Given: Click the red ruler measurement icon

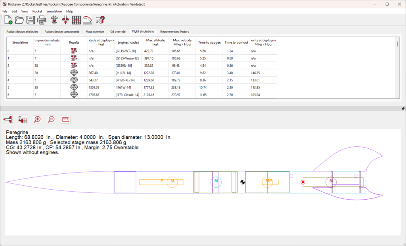Looking at the screenshot, I should pyautogui.click(x=66, y=119).
